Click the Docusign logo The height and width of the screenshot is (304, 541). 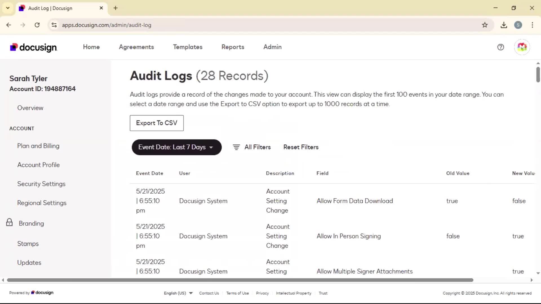pyautogui.click(x=34, y=47)
